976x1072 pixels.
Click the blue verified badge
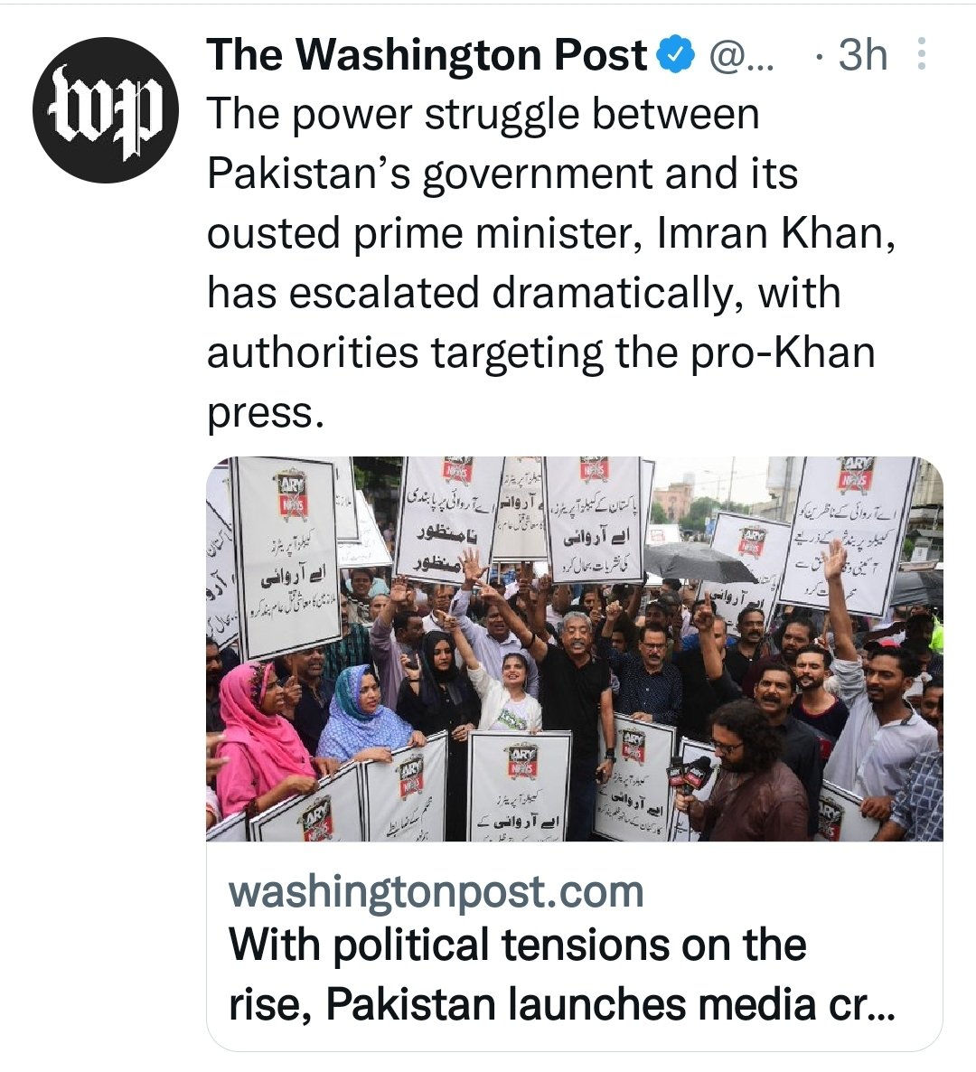(x=676, y=55)
